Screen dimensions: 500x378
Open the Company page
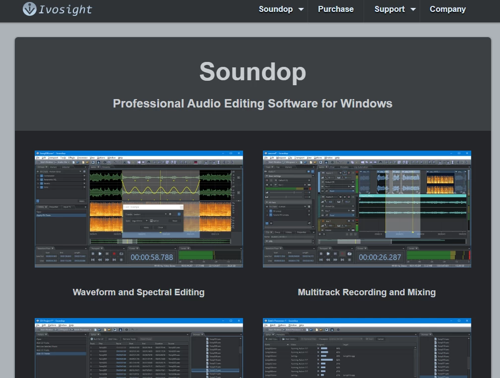tap(448, 9)
